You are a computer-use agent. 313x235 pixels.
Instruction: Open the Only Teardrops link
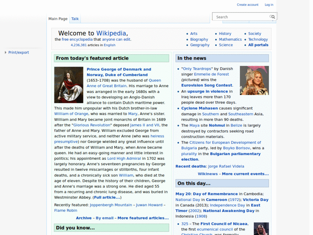coord(197,69)
